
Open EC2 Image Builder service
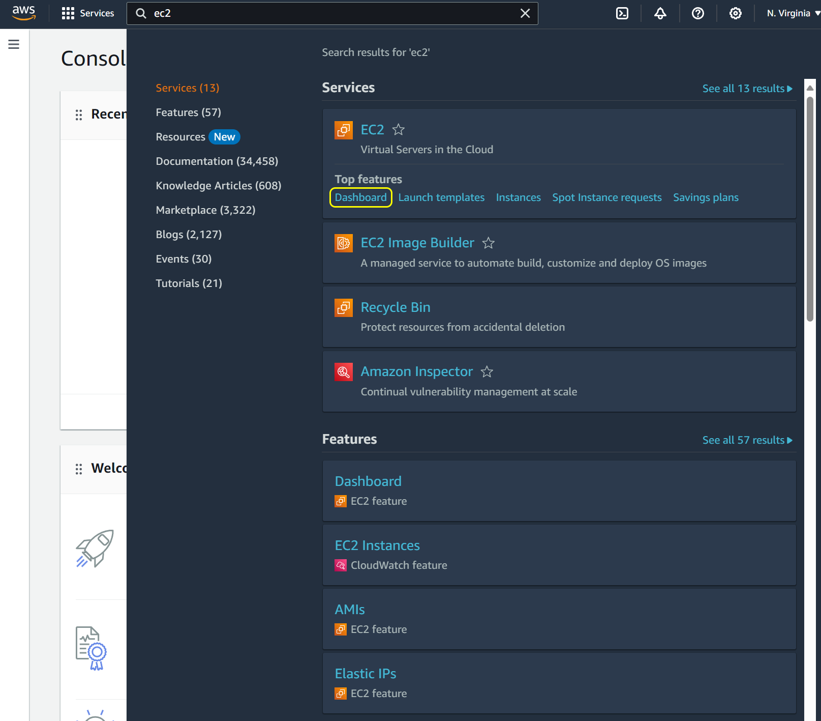pyautogui.click(x=417, y=243)
